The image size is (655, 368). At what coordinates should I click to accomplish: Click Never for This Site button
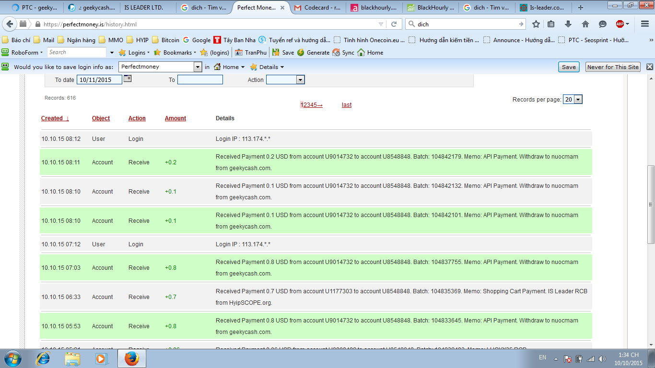pos(613,67)
